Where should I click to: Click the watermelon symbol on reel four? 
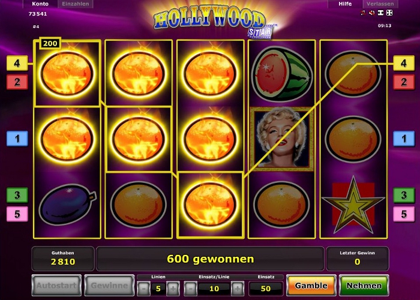click(281, 73)
